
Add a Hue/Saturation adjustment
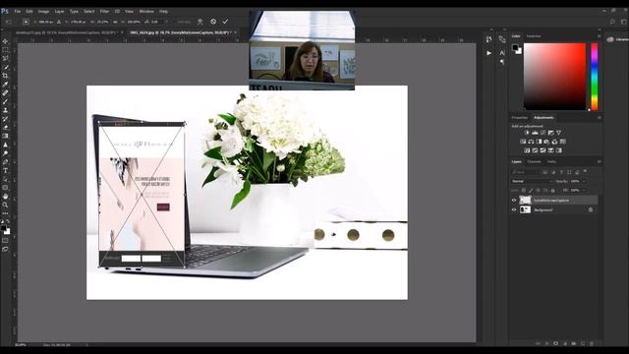click(x=523, y=142)
